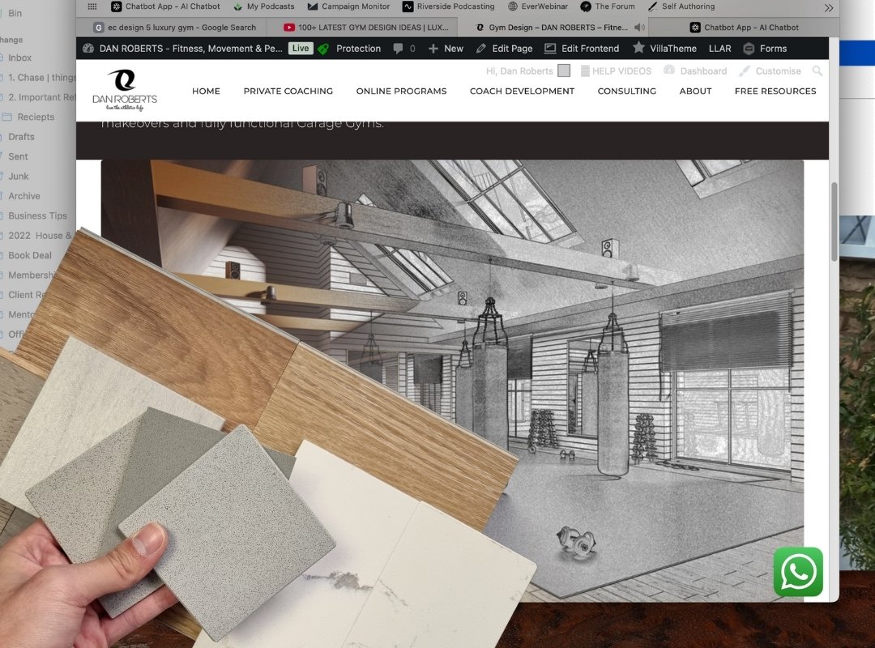Open the Free Resources link
Viewport: 875px width, 648px height.
(x=775, y=92)
